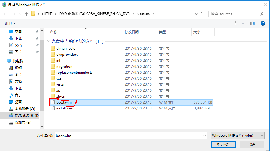
Task: Open the 组织 menu
Action: click(10, 24)
